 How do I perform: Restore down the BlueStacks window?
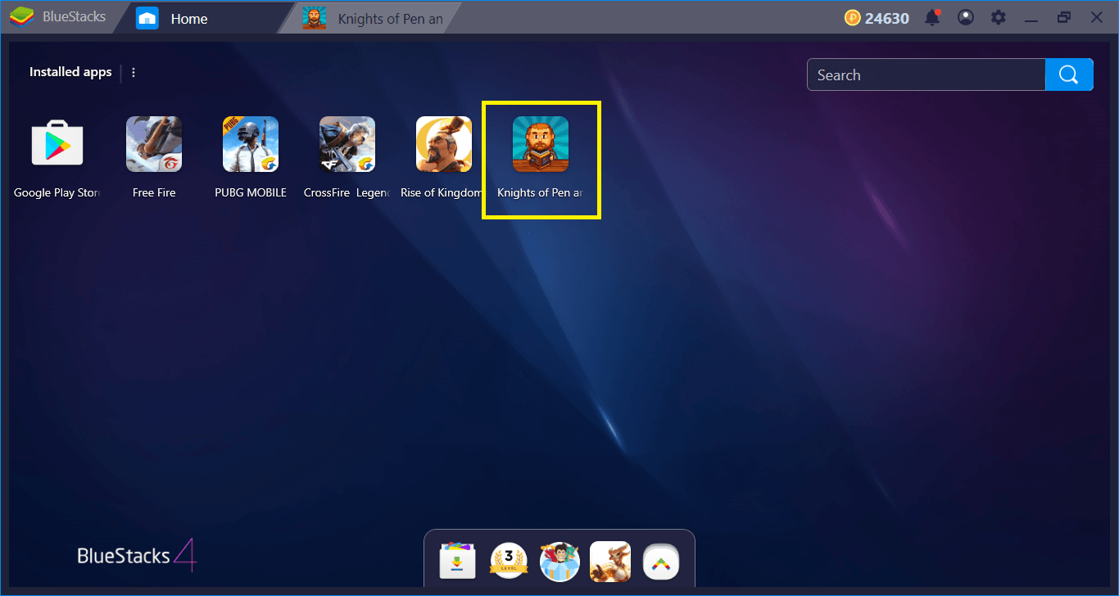pos(1064,17)
